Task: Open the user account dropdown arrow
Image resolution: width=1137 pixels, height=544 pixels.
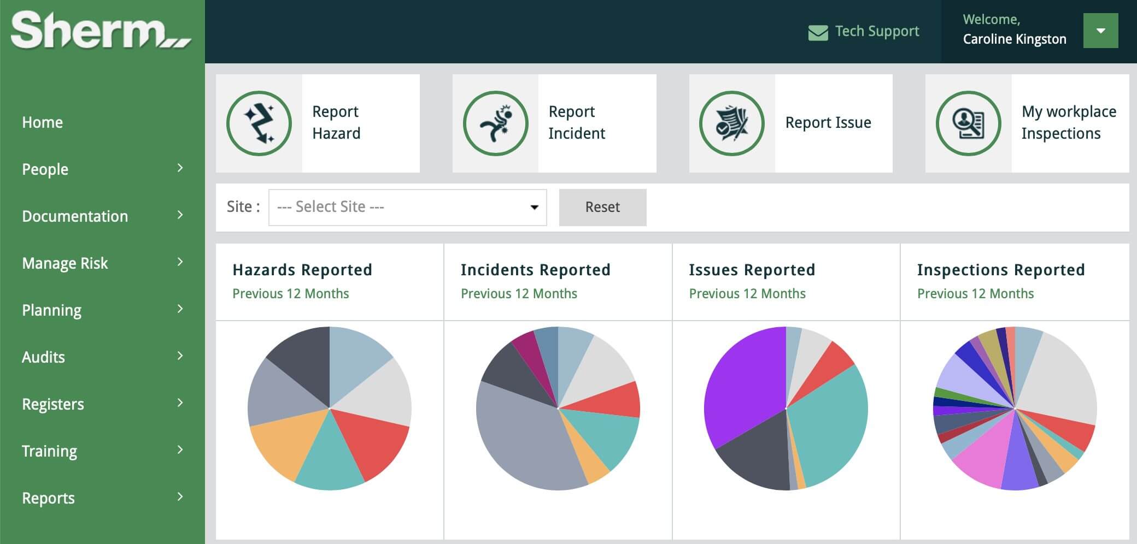Action: (1100, 31)
